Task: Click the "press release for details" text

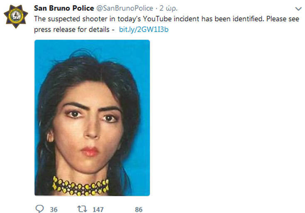Action: [72, 30]
